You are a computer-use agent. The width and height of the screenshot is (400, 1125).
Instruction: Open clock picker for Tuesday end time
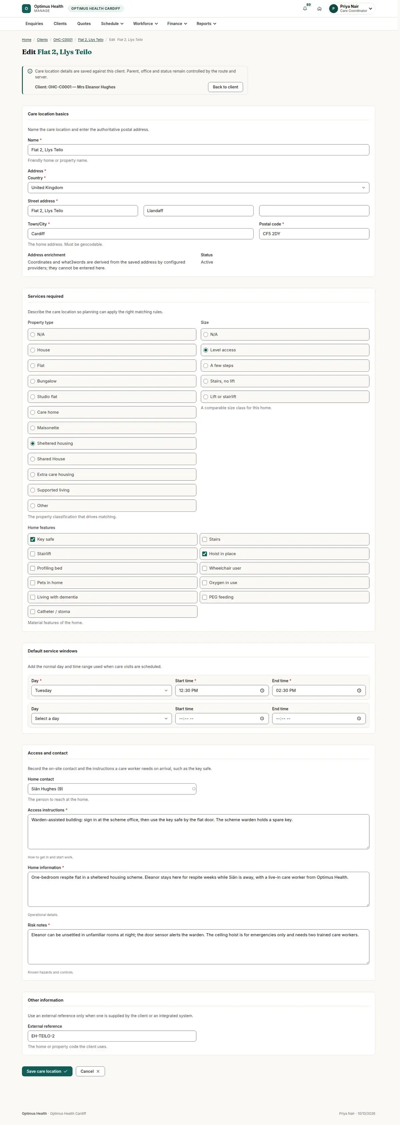point(359,691)
